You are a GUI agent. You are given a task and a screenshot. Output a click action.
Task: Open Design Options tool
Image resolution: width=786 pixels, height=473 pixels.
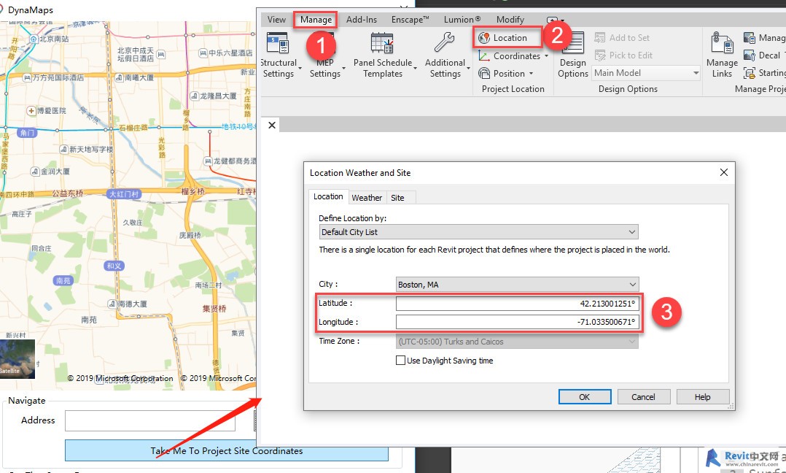pyautogui.click(x=572, y=54)
